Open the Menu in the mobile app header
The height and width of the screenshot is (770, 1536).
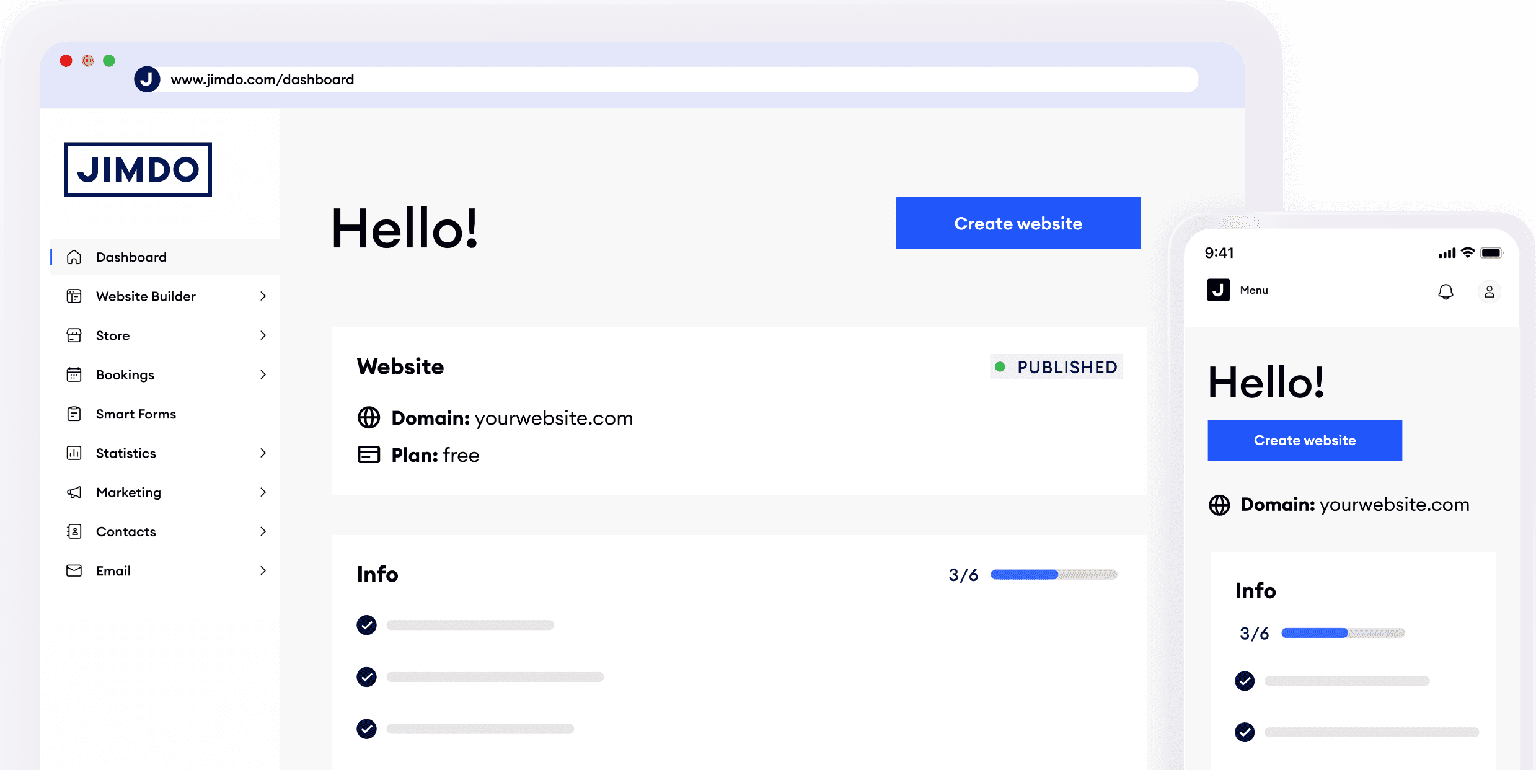[x=1253, y=290]
